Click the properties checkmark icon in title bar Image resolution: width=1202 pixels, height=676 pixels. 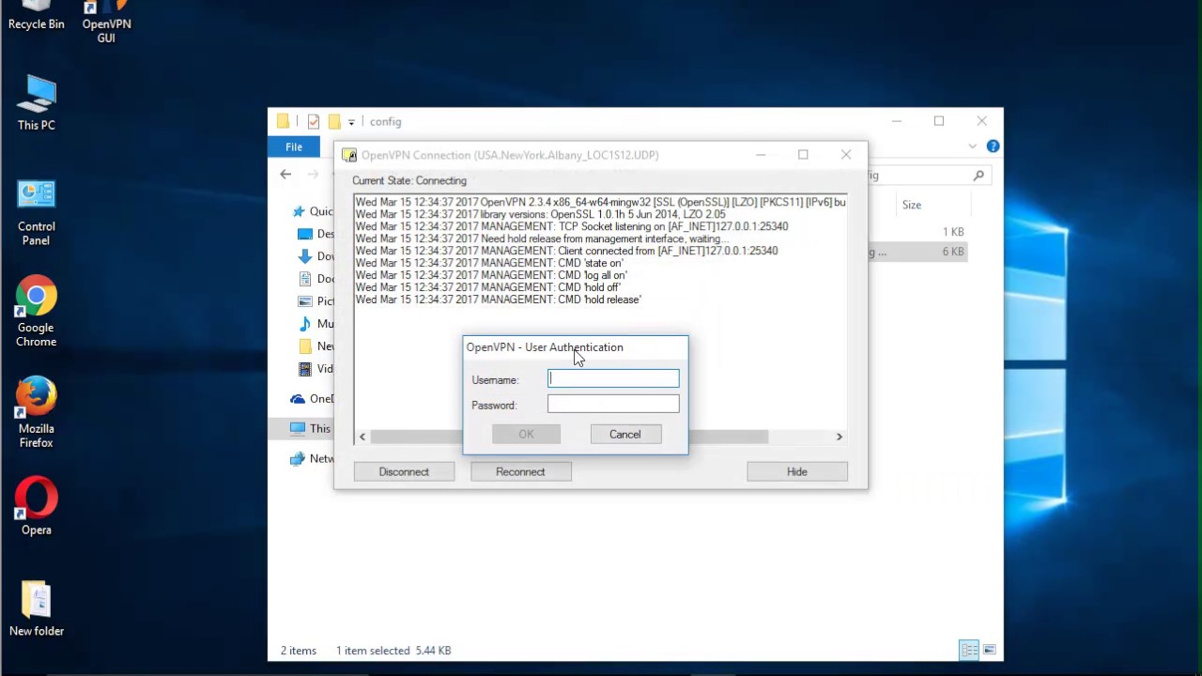[314, 122]
